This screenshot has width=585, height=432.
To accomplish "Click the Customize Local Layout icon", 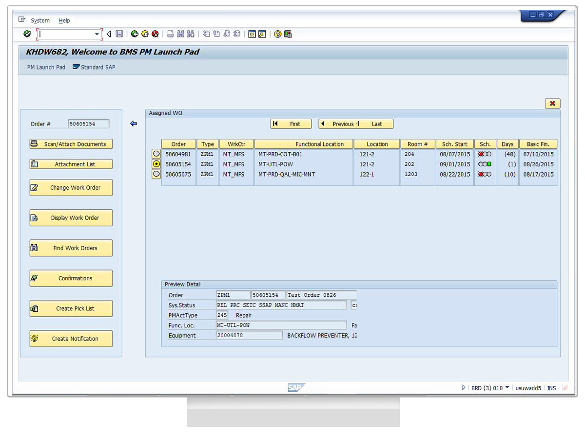I will [x=288, y=34].
